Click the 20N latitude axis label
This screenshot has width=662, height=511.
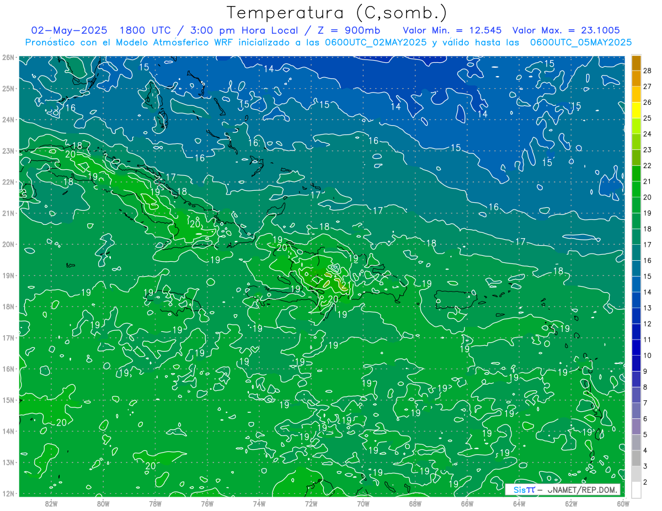[8, 244]
